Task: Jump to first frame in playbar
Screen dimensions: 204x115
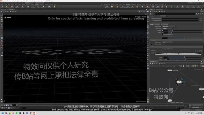Action: pos(2,105)
